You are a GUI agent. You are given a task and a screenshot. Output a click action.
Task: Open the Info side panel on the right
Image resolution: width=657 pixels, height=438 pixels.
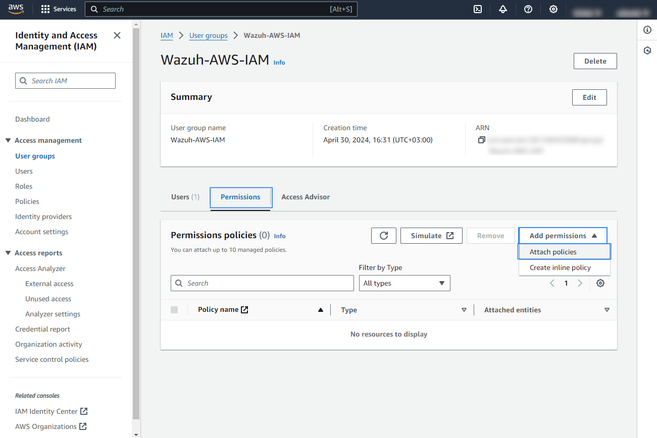tap(647, 30)
